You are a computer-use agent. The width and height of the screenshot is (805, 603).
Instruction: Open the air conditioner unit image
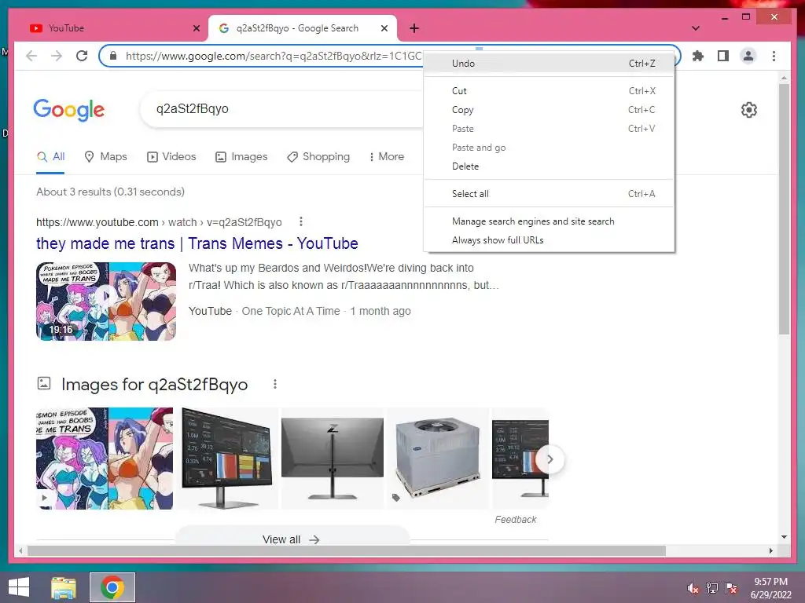point(438,459)
